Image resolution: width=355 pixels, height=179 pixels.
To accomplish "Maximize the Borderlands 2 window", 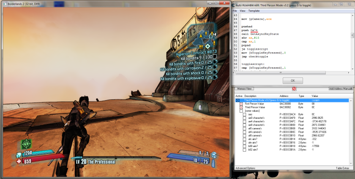I will point(216,3).
